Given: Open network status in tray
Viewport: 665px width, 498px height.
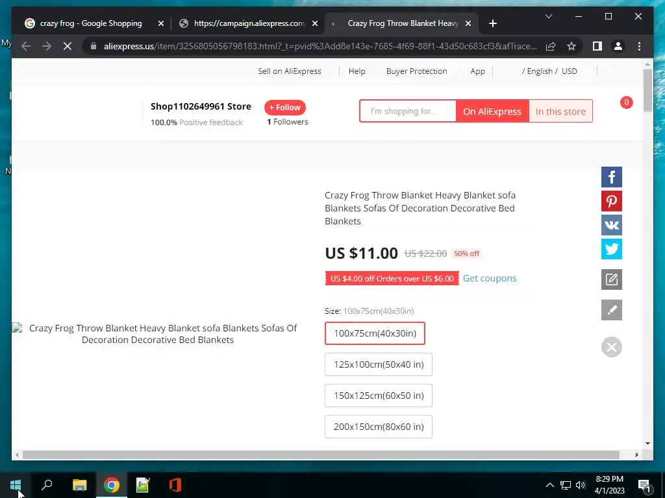Looking at the screenshot, I should (566, 485).
